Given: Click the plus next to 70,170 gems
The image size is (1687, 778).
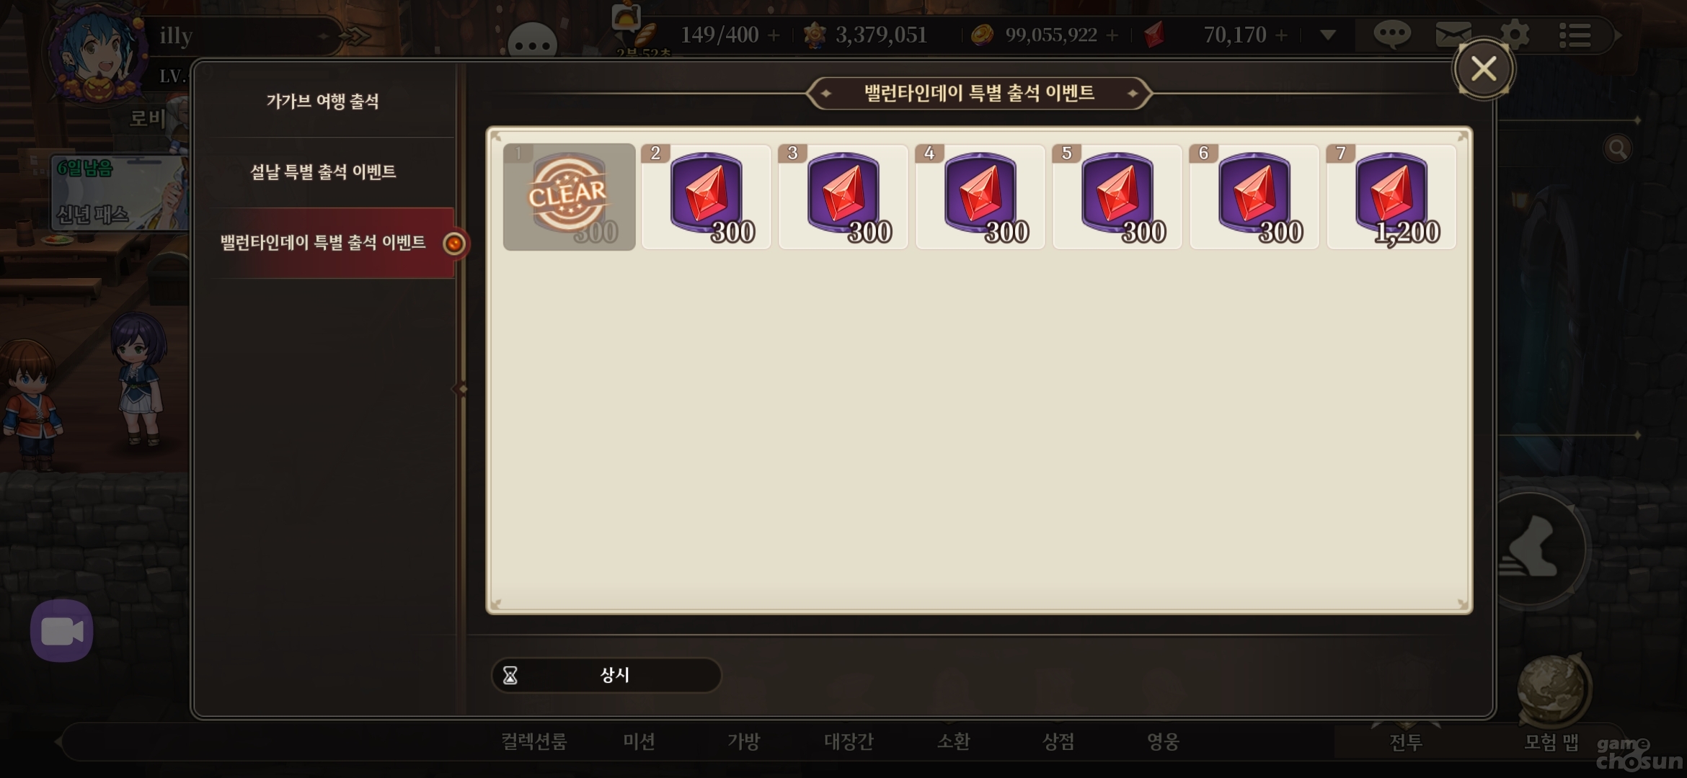Looking at the screenshot, I should point(1281,35).
